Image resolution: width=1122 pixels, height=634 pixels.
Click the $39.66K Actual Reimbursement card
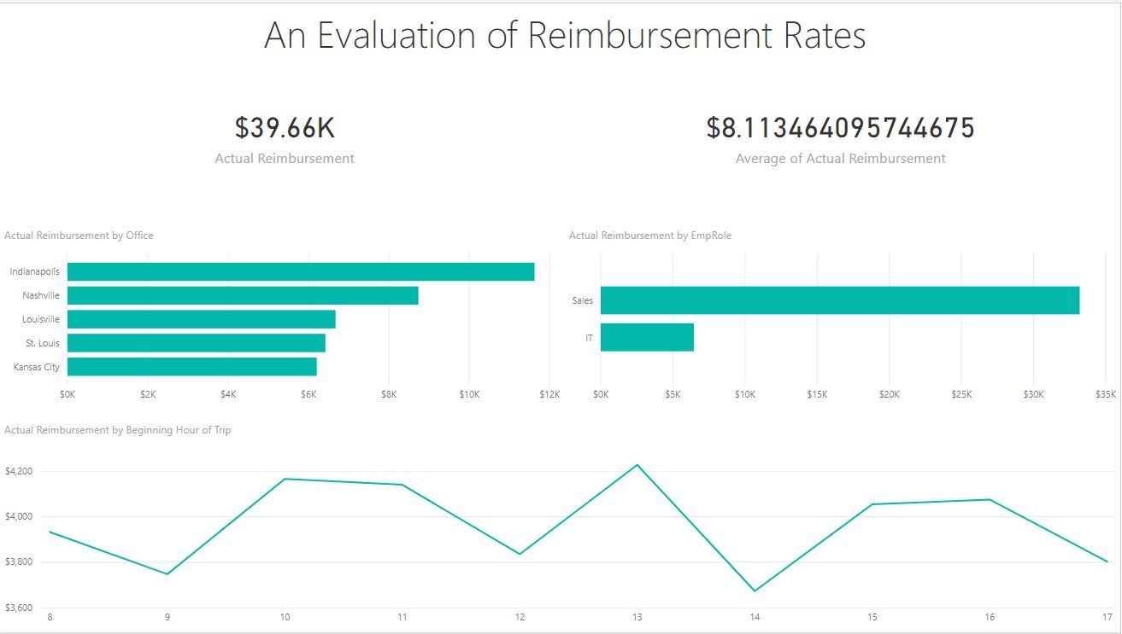[285, 126]
